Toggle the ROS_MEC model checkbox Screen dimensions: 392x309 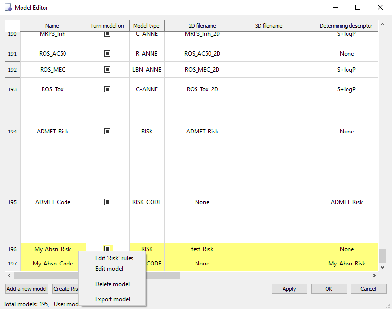pyautogui.click(x=107, y=70)
